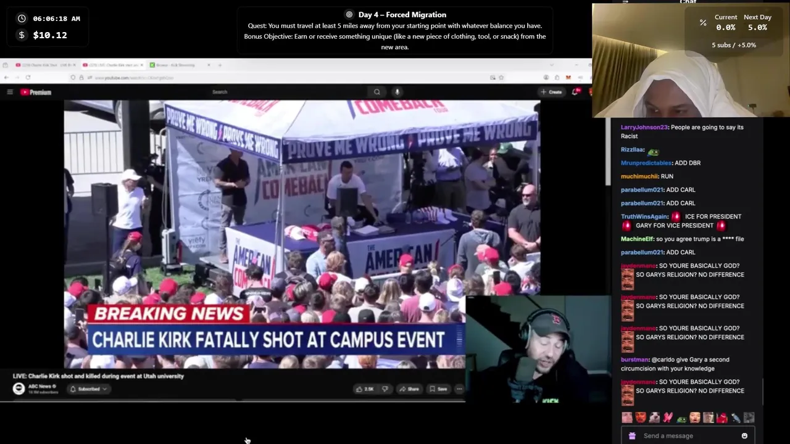Dislike the video with thumbs-down
The width and height of the screenshot is (790, 444).
385,389
